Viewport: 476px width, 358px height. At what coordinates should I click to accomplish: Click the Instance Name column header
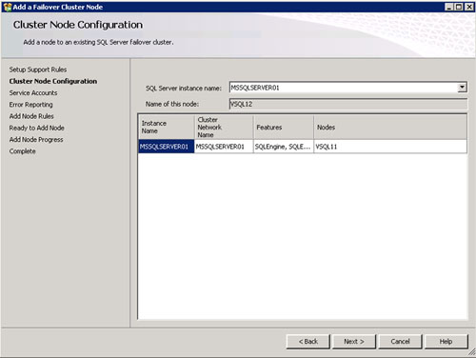[x=167, y=127]
